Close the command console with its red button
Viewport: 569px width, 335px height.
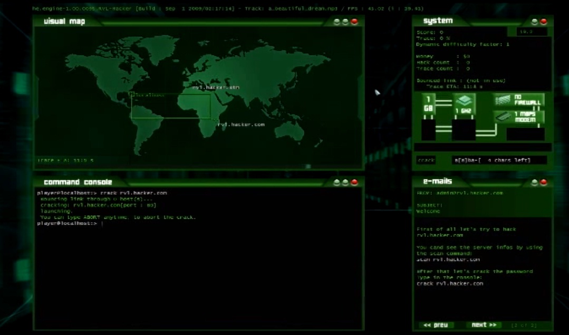click(354, 182)
